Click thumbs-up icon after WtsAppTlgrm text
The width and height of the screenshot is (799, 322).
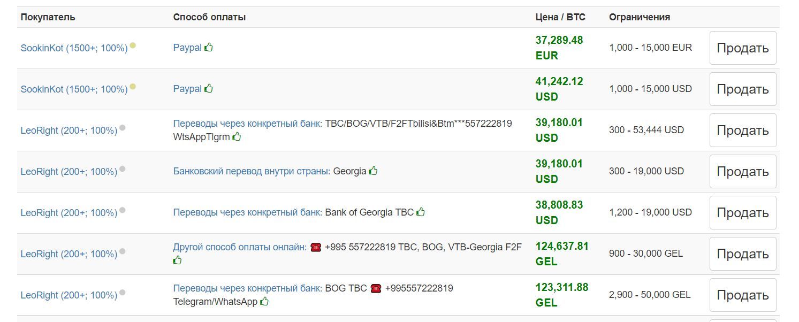point(237,136)
